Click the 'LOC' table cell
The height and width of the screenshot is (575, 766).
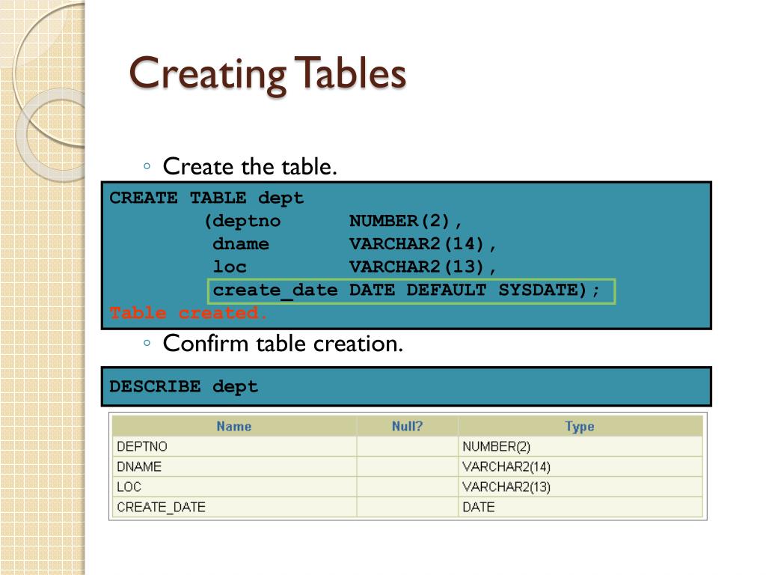pos(234,487)
